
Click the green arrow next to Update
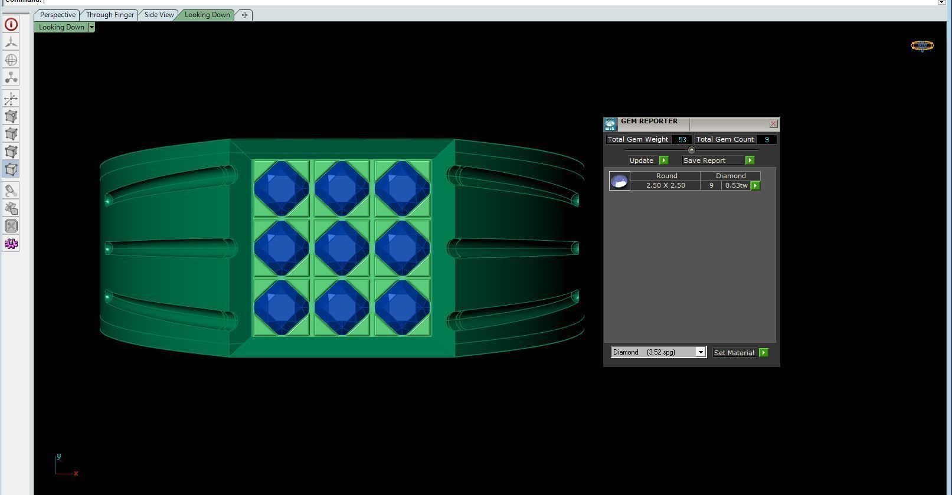click(x=663, y=160)
